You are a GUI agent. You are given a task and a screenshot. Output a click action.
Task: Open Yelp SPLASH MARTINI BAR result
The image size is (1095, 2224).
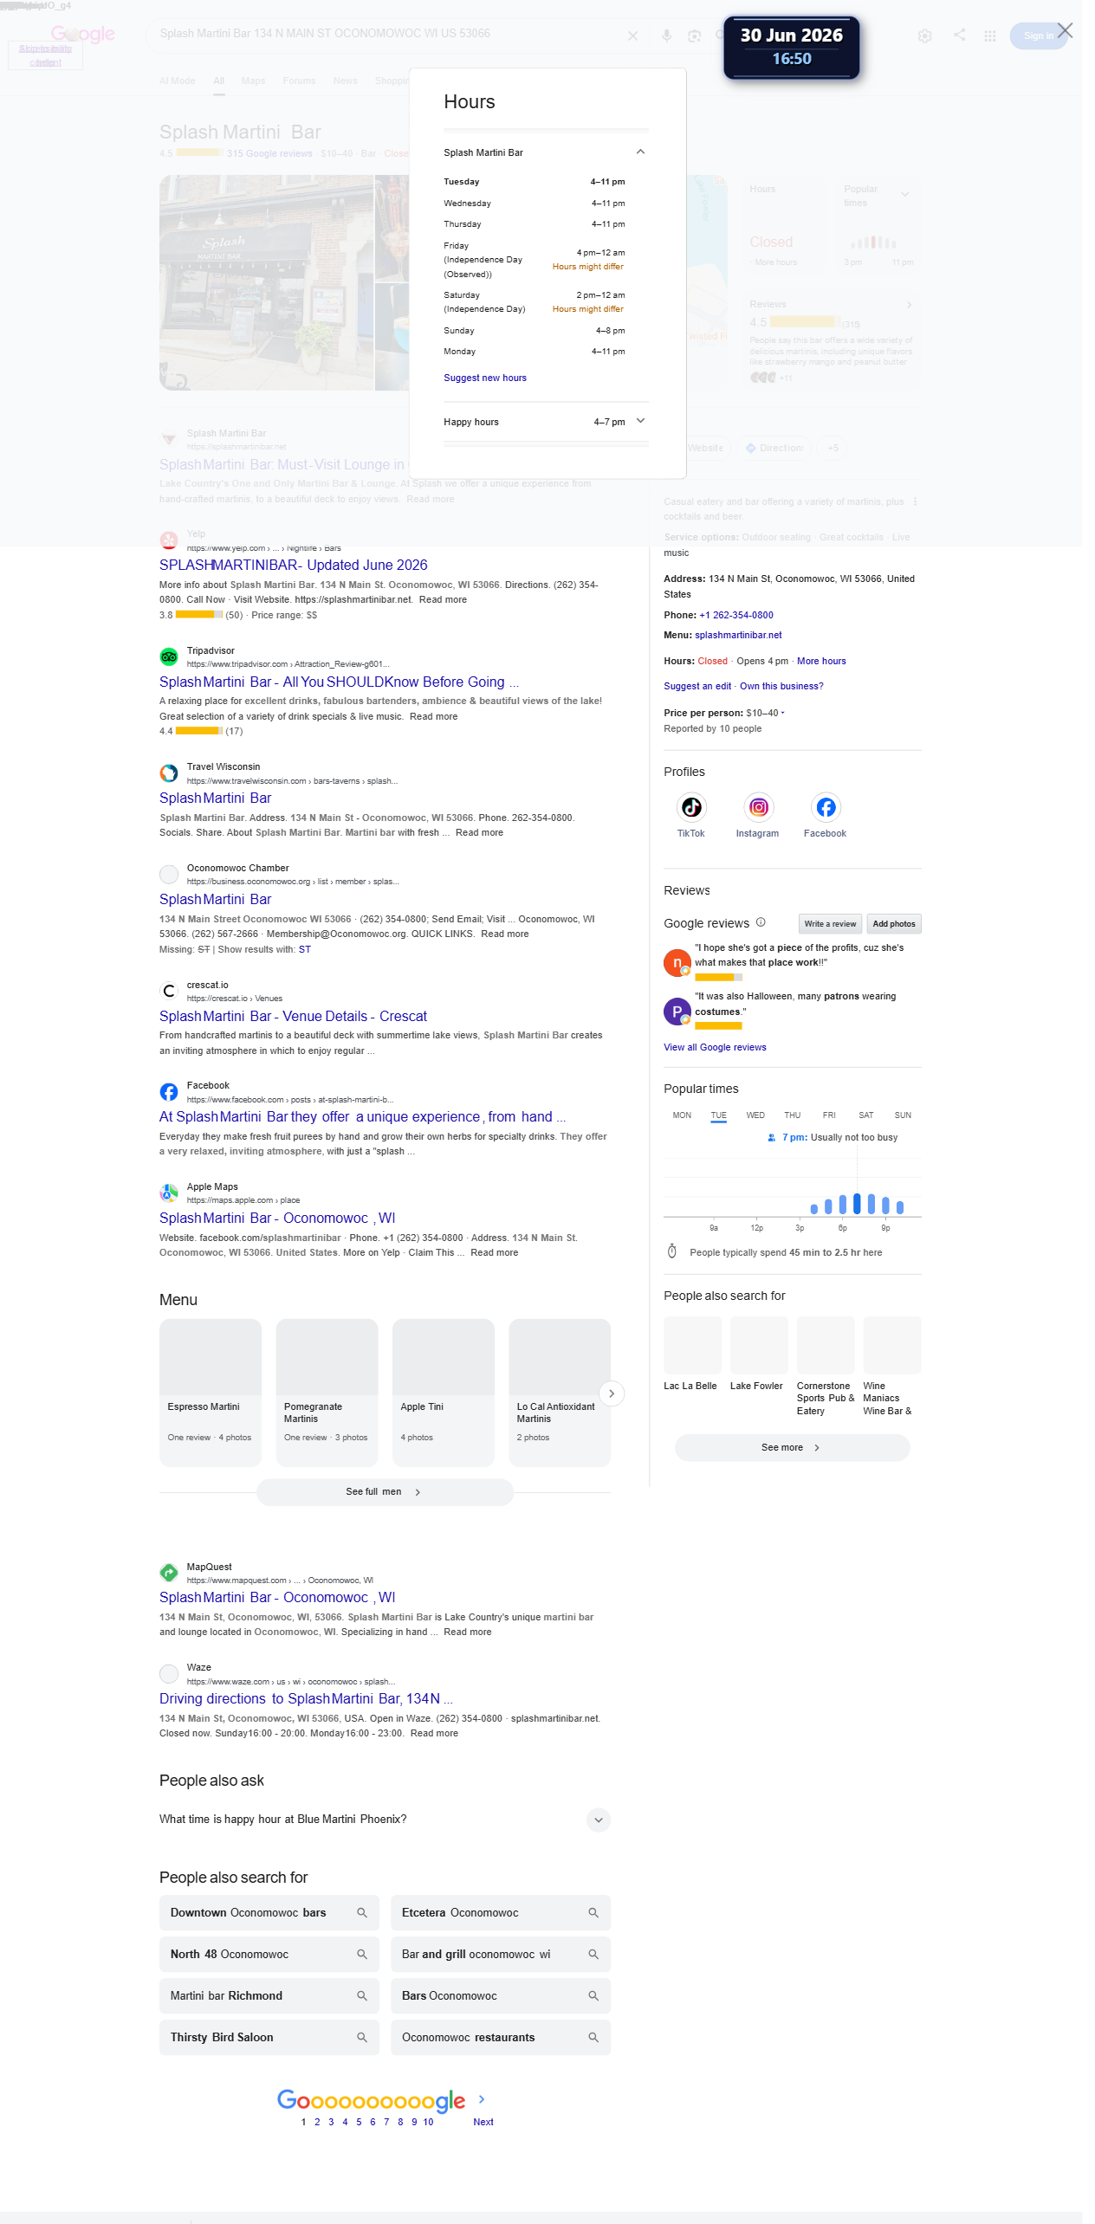[x=294, y=565]
